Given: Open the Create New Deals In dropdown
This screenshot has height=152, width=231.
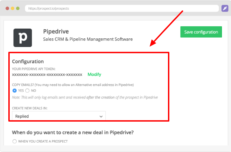Looking at the screenshot, I should coord(59,116).
